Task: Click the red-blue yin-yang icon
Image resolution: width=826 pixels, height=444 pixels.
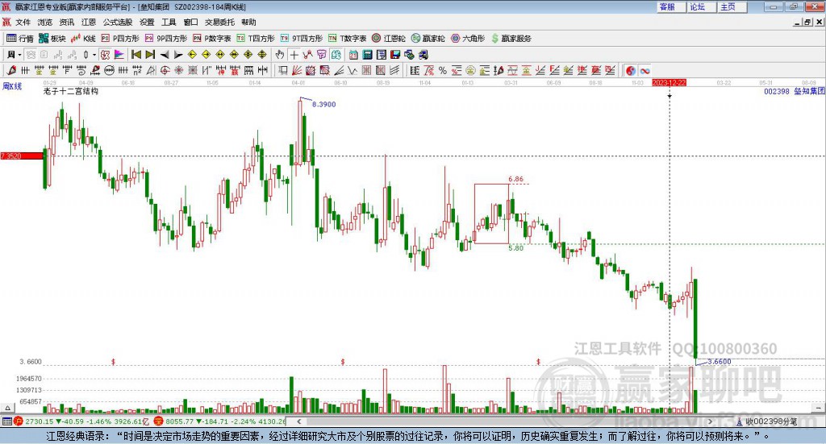Action: (631, 70)
